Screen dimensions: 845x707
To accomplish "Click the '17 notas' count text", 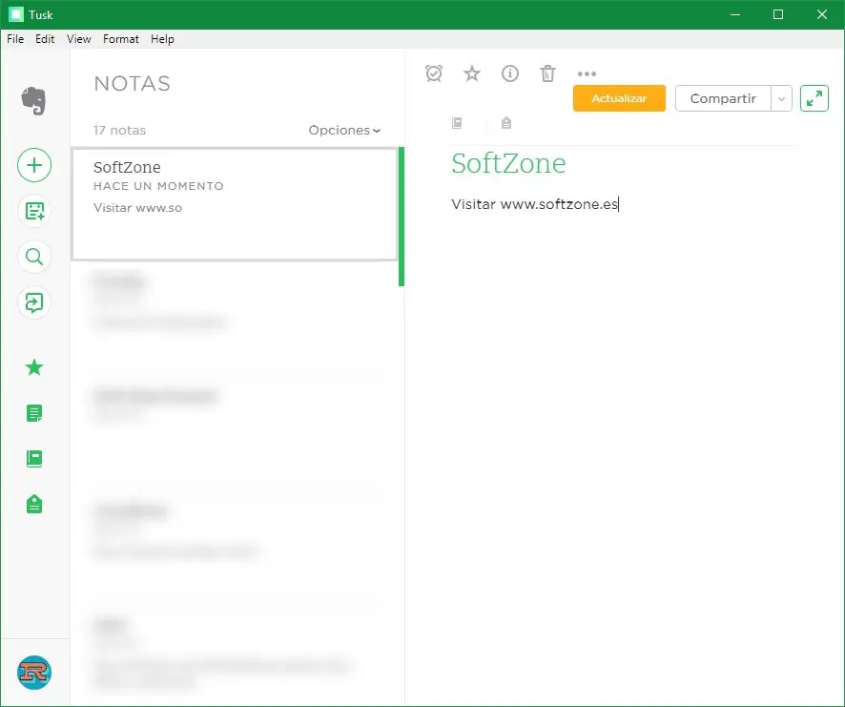I will pyautogui.click(x=119, y=130).
